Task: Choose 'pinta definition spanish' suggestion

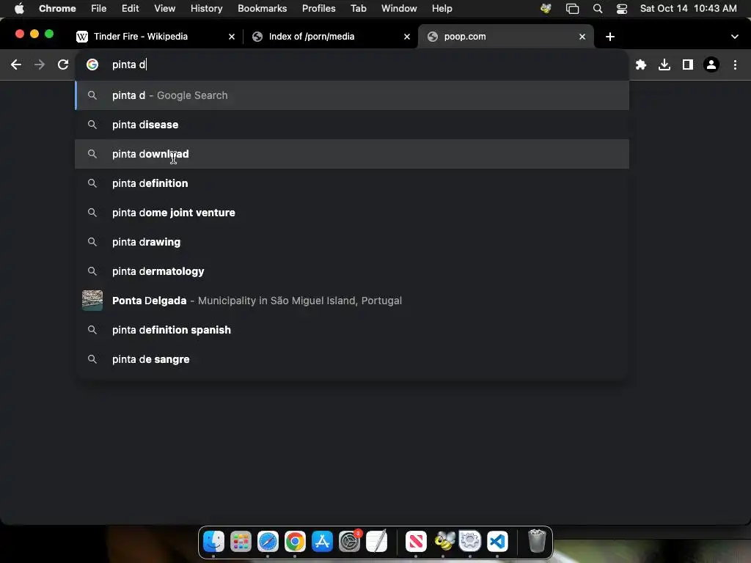Action: [352, 330]
